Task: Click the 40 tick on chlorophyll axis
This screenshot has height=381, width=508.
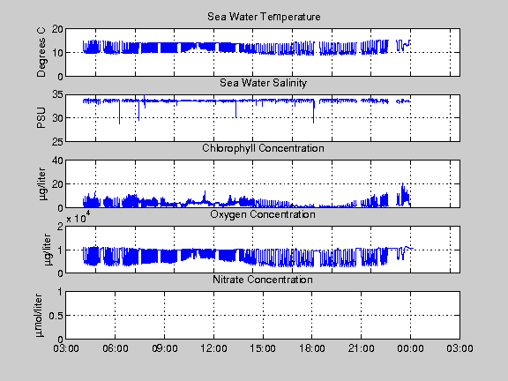Action: point(57,161)
